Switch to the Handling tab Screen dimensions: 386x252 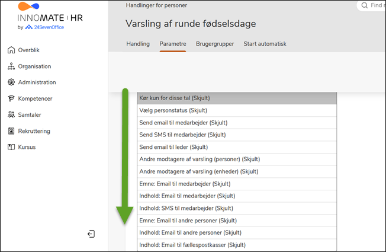(138, 44)
